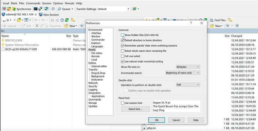Open the Options menu
This screenshot has height=131, width=258.
point(58,3)
